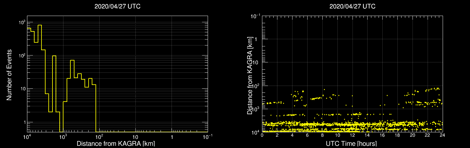Select the 'Number of Events' axis label
This screenshot has height=148, width=470.
click(9, 75)
